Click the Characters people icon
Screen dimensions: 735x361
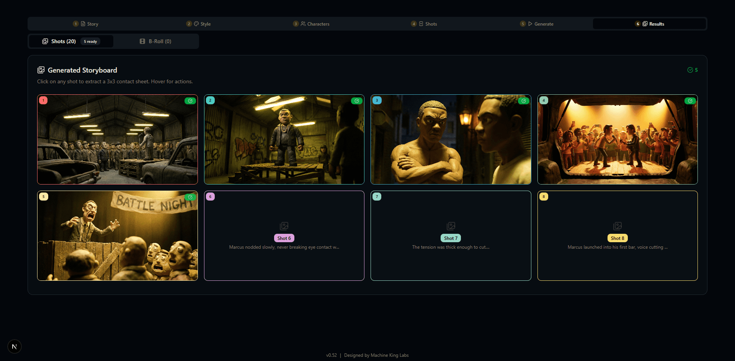click(x=303, y=24)
